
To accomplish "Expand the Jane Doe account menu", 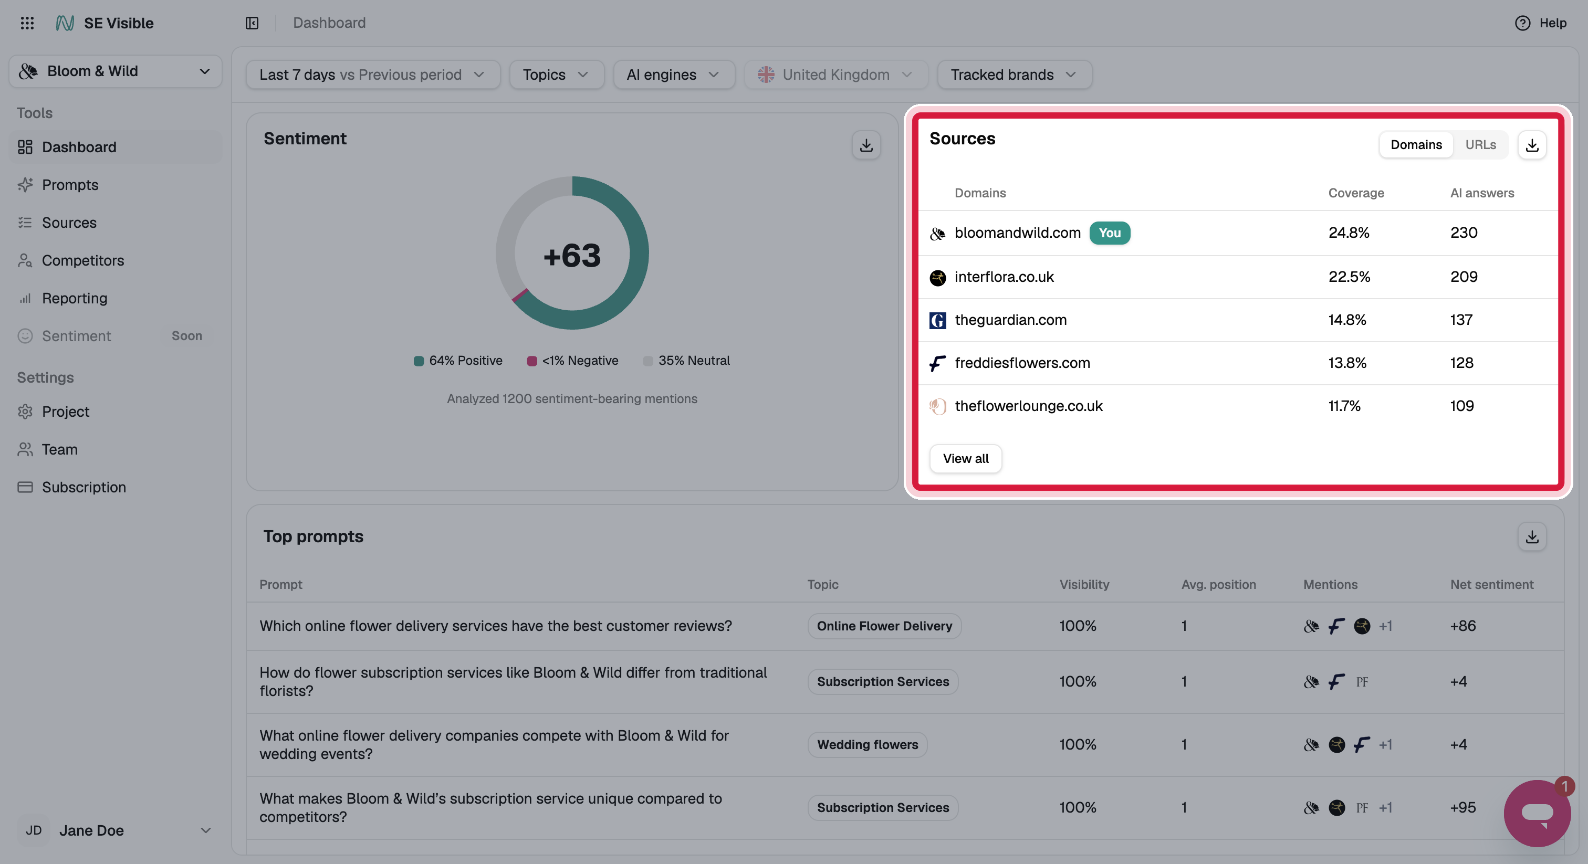I will tap(116, 831).
